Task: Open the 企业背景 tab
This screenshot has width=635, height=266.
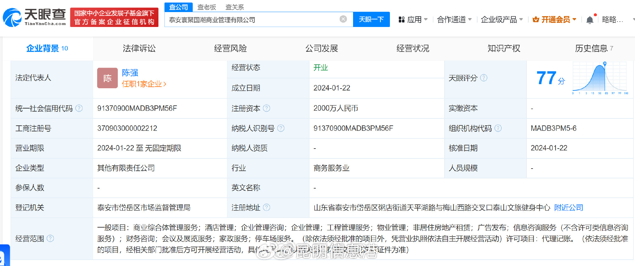Action: point(47,48)
